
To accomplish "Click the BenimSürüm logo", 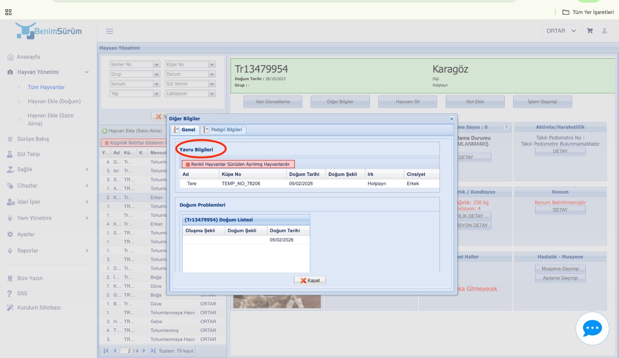I will 49,31.
